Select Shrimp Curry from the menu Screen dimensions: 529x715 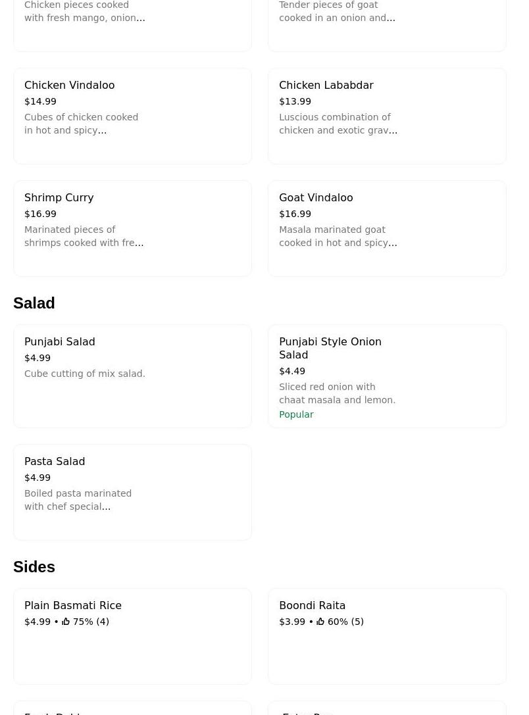[x=132, y=229]
